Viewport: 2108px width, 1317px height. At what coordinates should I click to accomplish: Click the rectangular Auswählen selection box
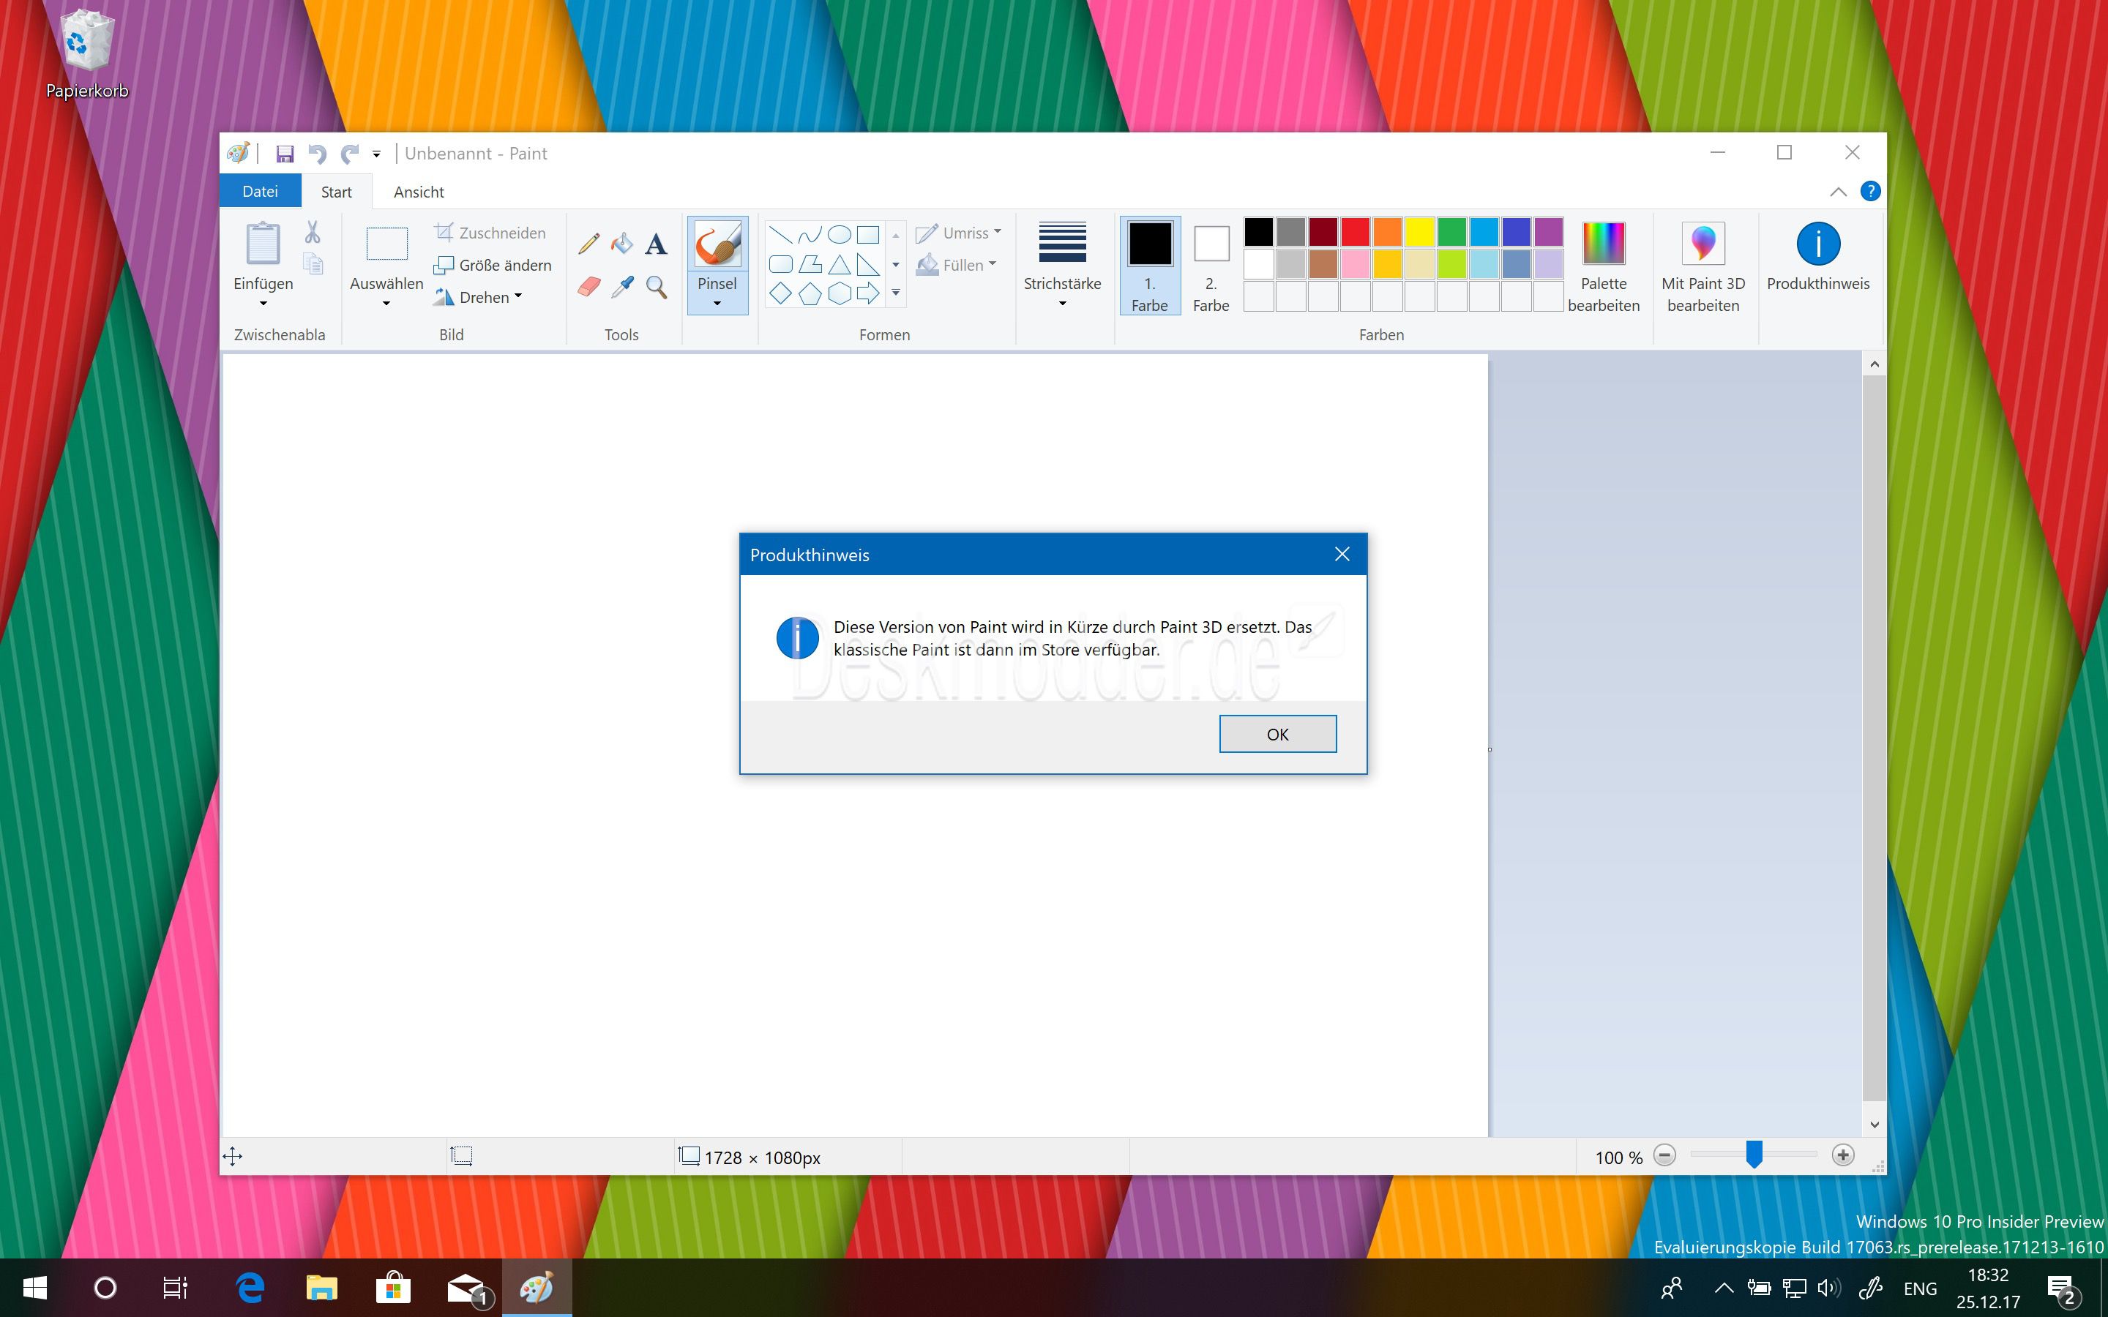[386, 244]
